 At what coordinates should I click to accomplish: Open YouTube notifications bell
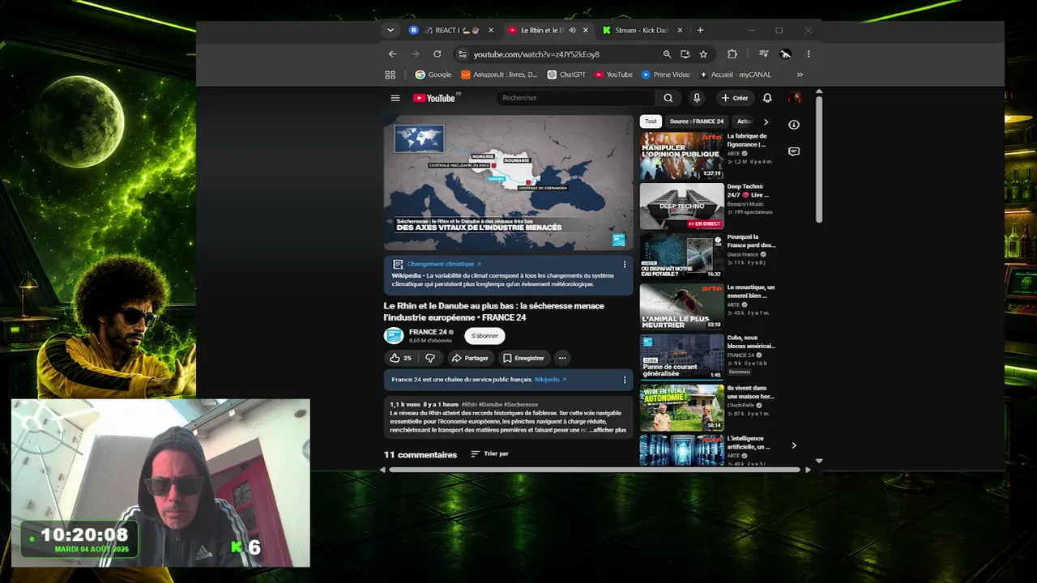click(767, 98)
